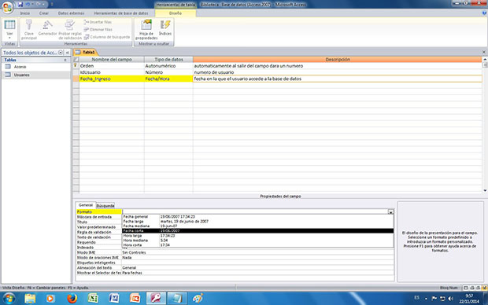488x305 pixels.
Task: Open the Windows Start button
Action: click(x=9, y=299)
